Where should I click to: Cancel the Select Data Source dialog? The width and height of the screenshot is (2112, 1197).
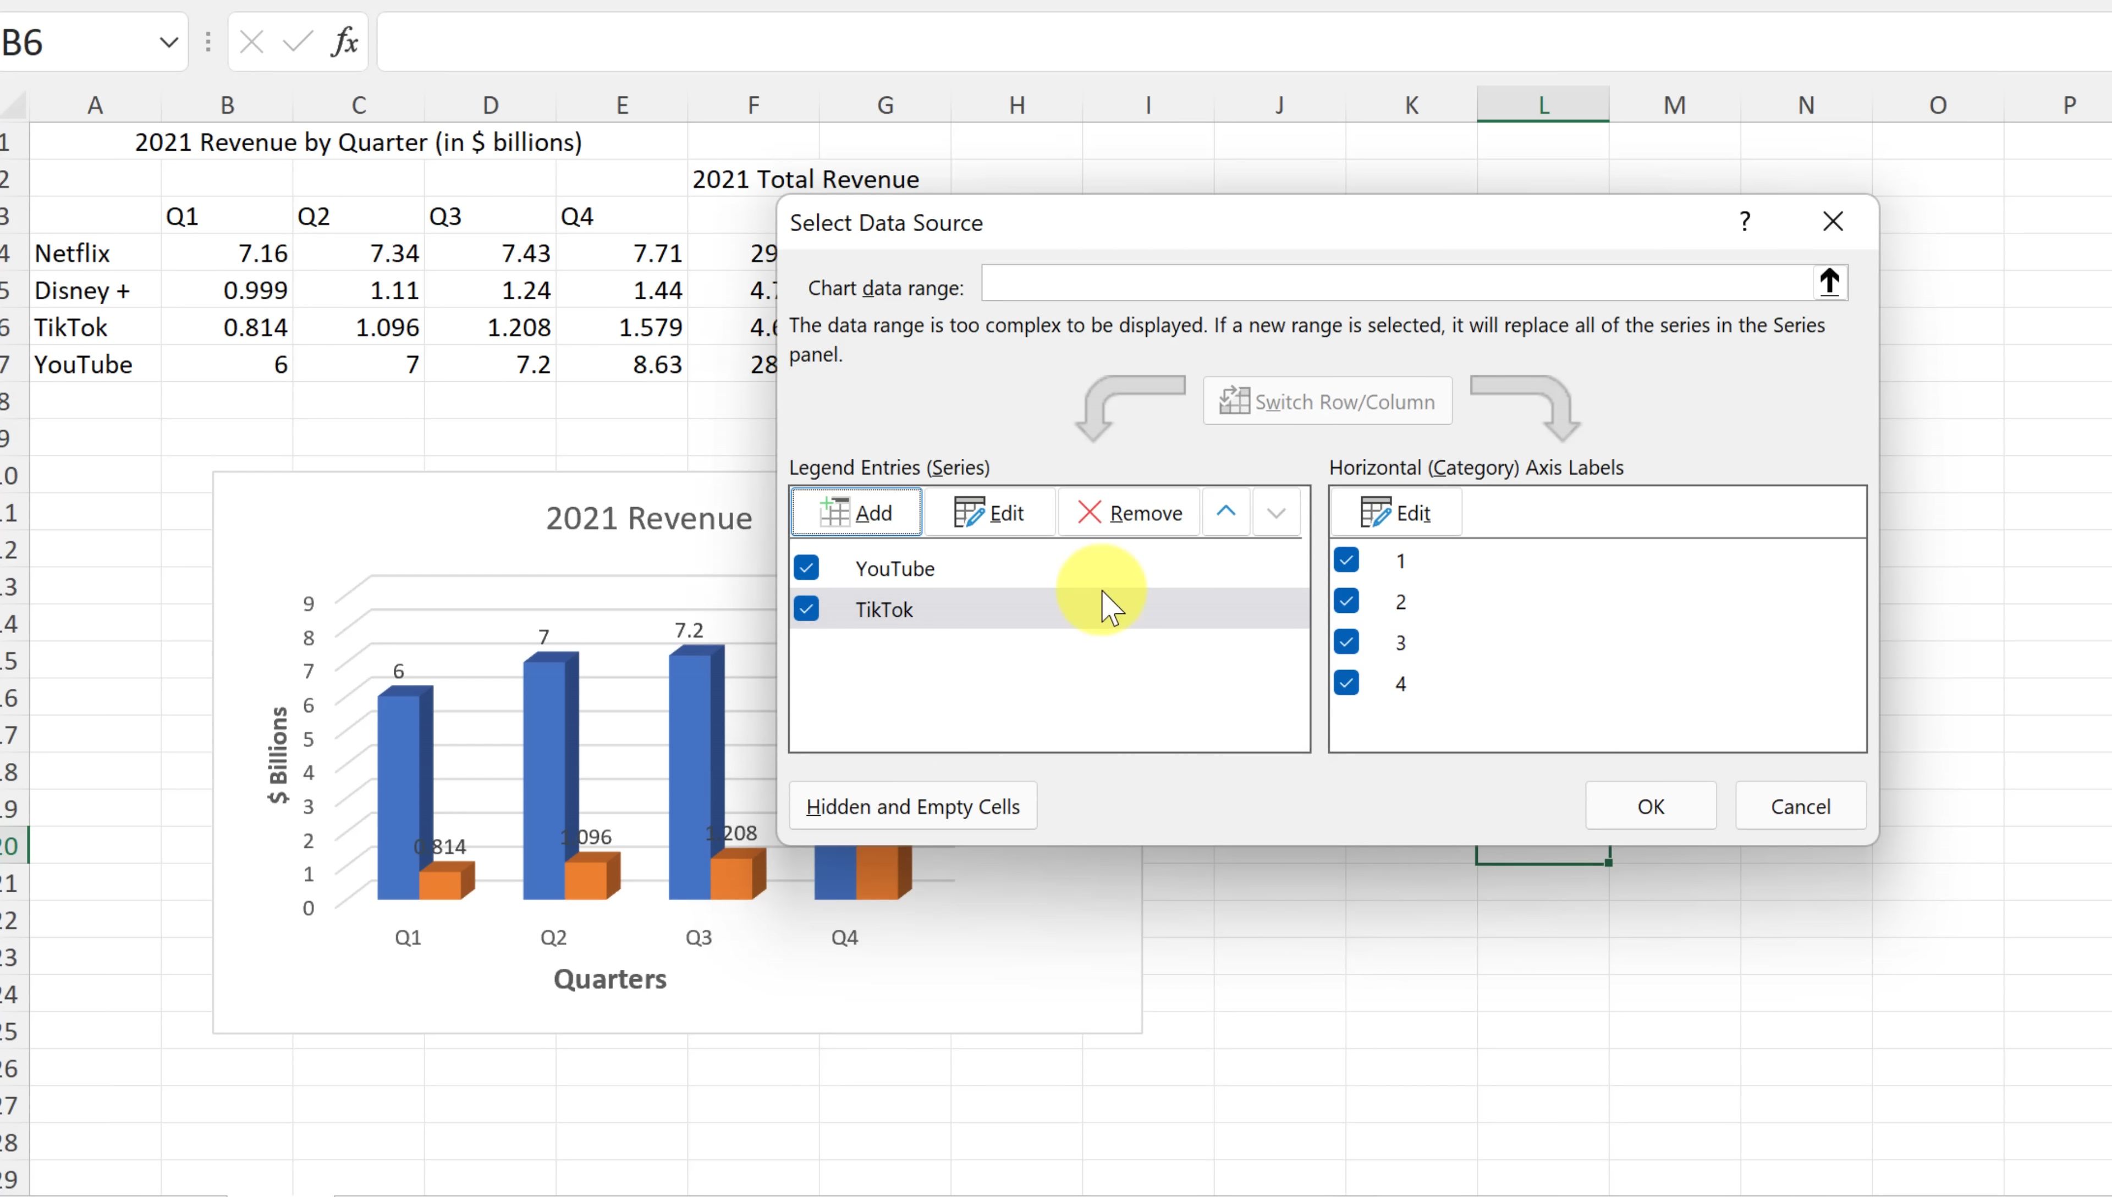click(1801, 806)
